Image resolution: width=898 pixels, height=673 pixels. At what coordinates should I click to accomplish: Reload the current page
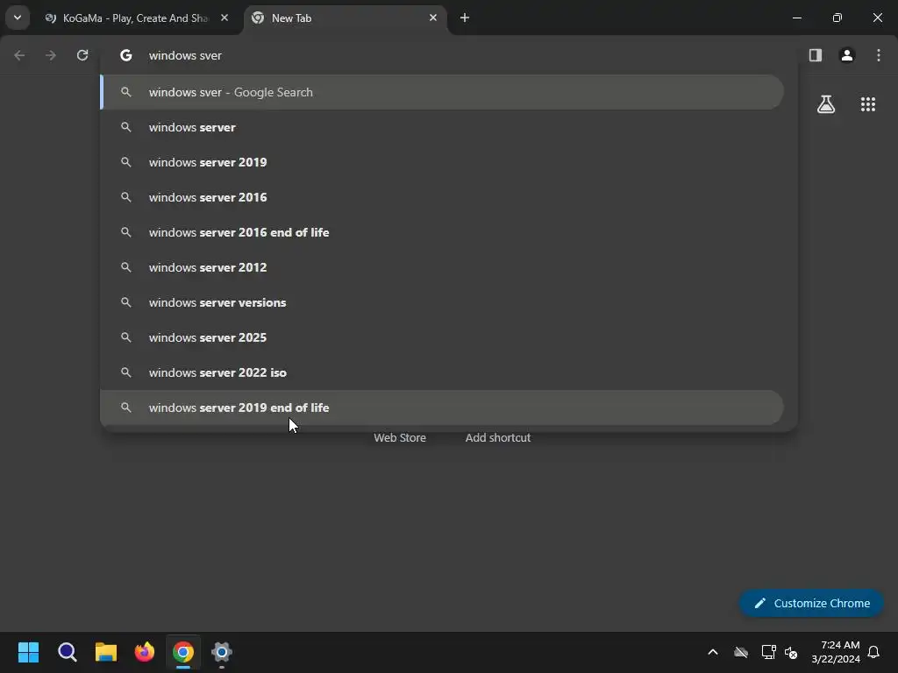coord(82,55)
